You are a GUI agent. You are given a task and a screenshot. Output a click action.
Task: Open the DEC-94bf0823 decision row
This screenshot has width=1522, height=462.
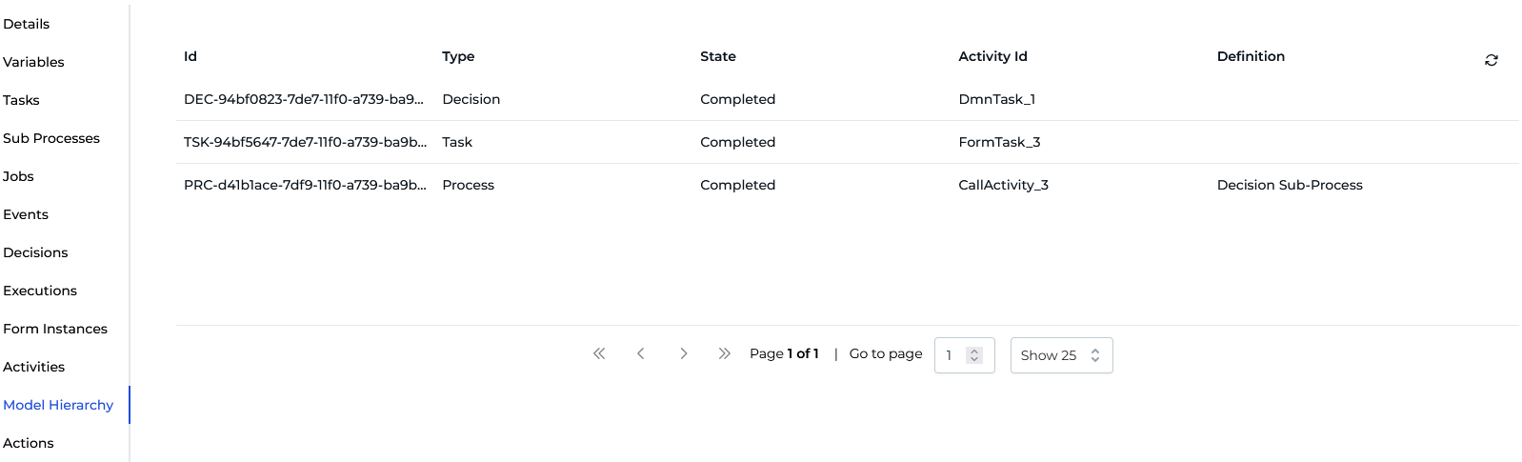click(303, 99)
